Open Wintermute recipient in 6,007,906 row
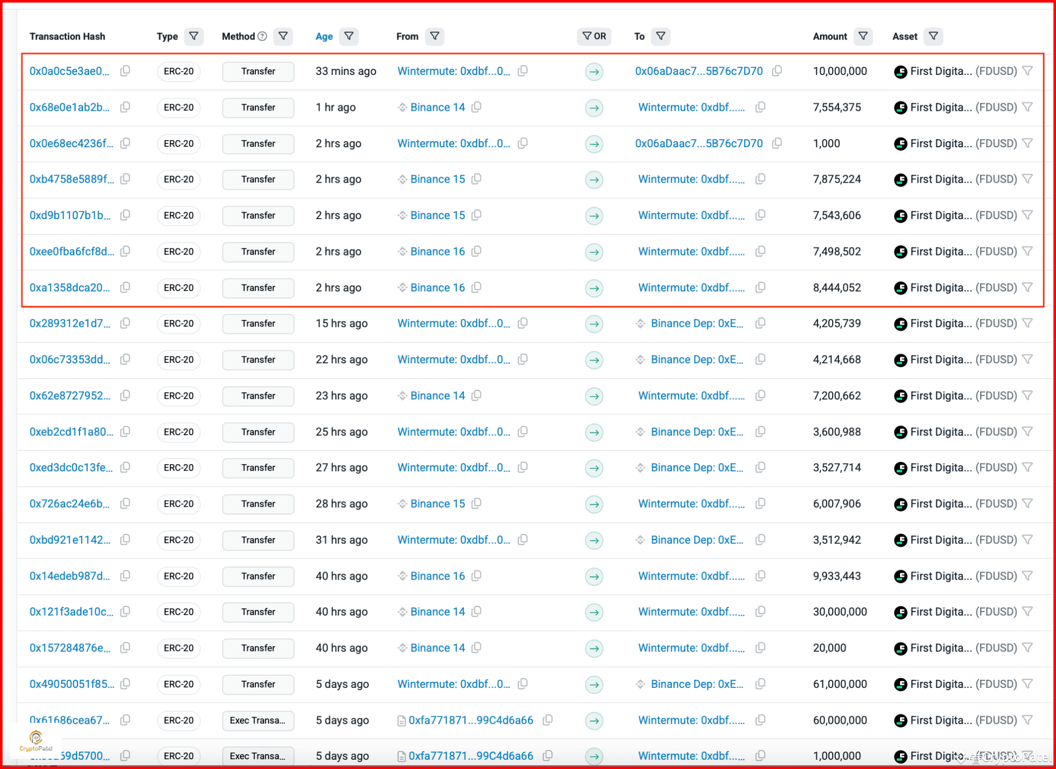Image resolution: width=1056 pixels, height=769 pixels. pyautogui.click(x=691, y=504)
